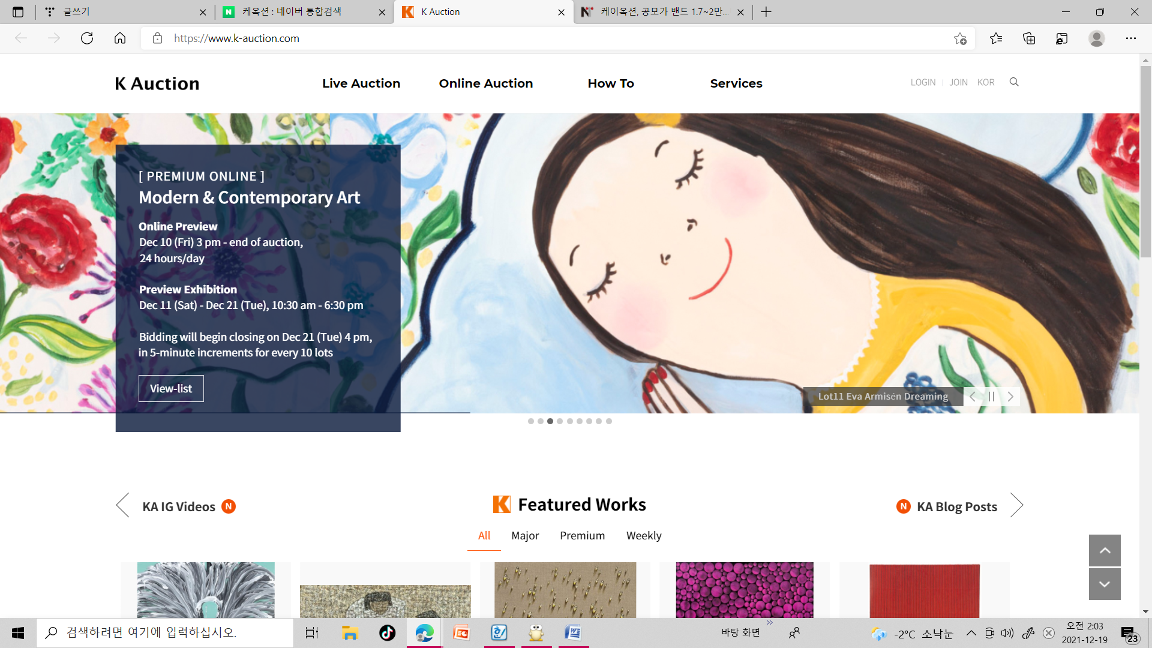Screen dimensions: 1152x648
Task: Open browser Settings and more menu
Action: point(1131,38)
